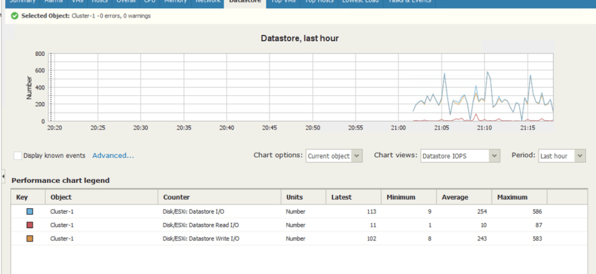Open the Period Last hour dropdown
The image size is (596, 274).
pyautogui.click(x=561, y=156)
